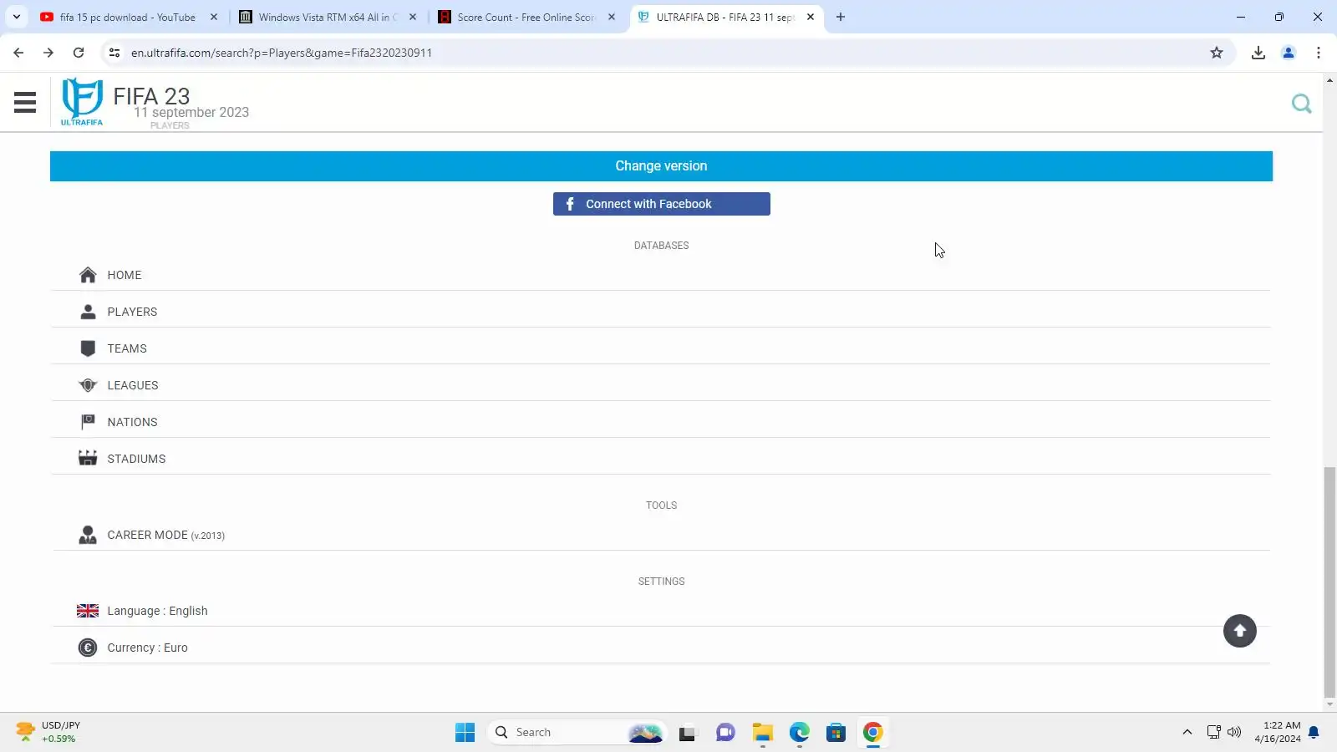
Task: Click the Windows taskbar Search box
Action: [x=577, y=733]
